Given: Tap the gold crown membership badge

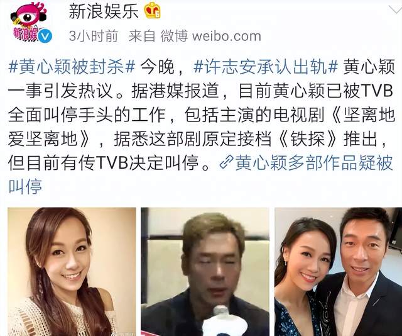Looking at the screenshot, I should (x=152, y=11).
